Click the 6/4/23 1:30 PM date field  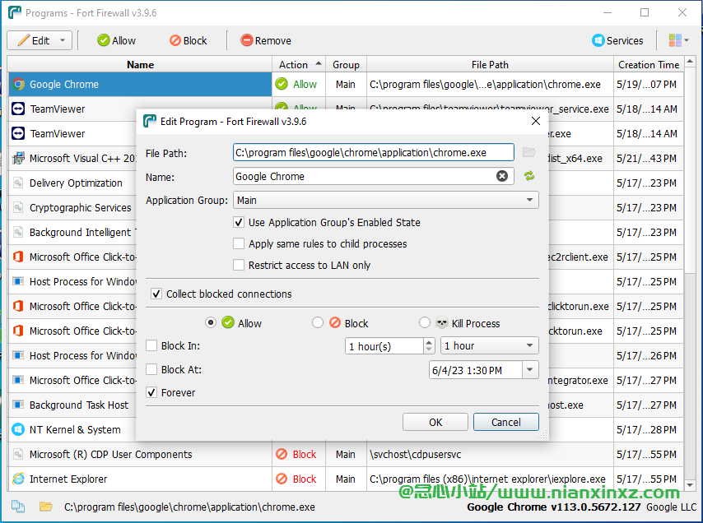(475, 370)
